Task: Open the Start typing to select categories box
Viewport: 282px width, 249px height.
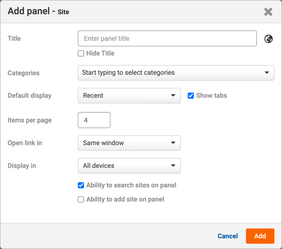Action: pos(169,73)
